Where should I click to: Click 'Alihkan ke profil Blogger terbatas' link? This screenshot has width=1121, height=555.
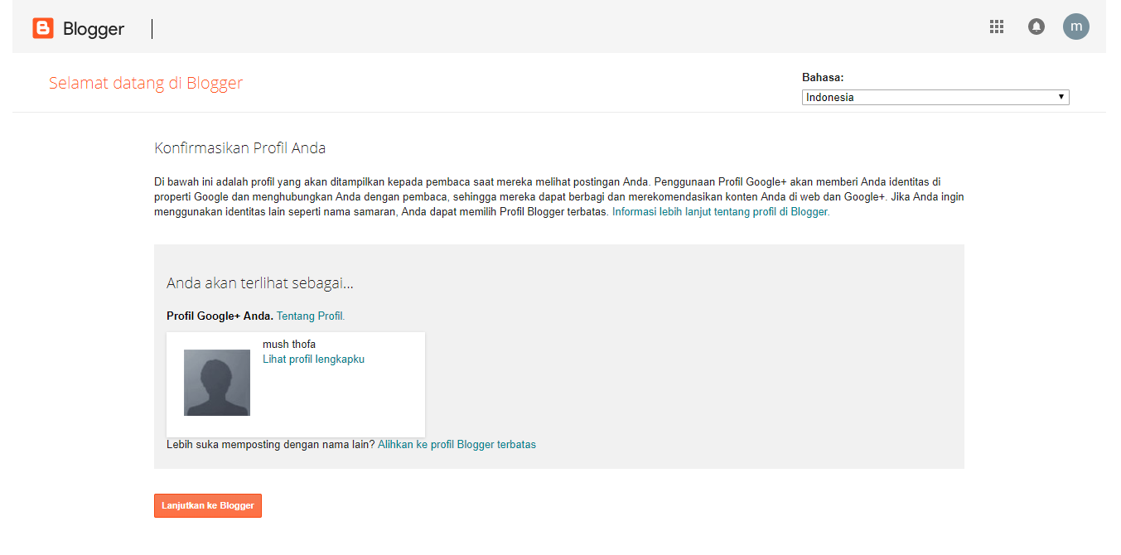[457, 444]
